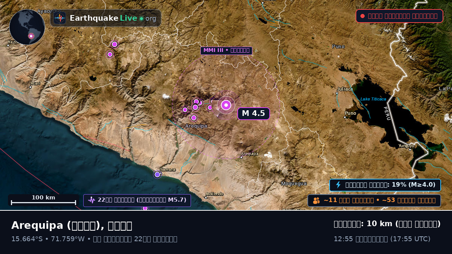Click the orange ~11 and ~53 population badge
This screenshot has width=452, height=254.
click(x=374, y=201)
